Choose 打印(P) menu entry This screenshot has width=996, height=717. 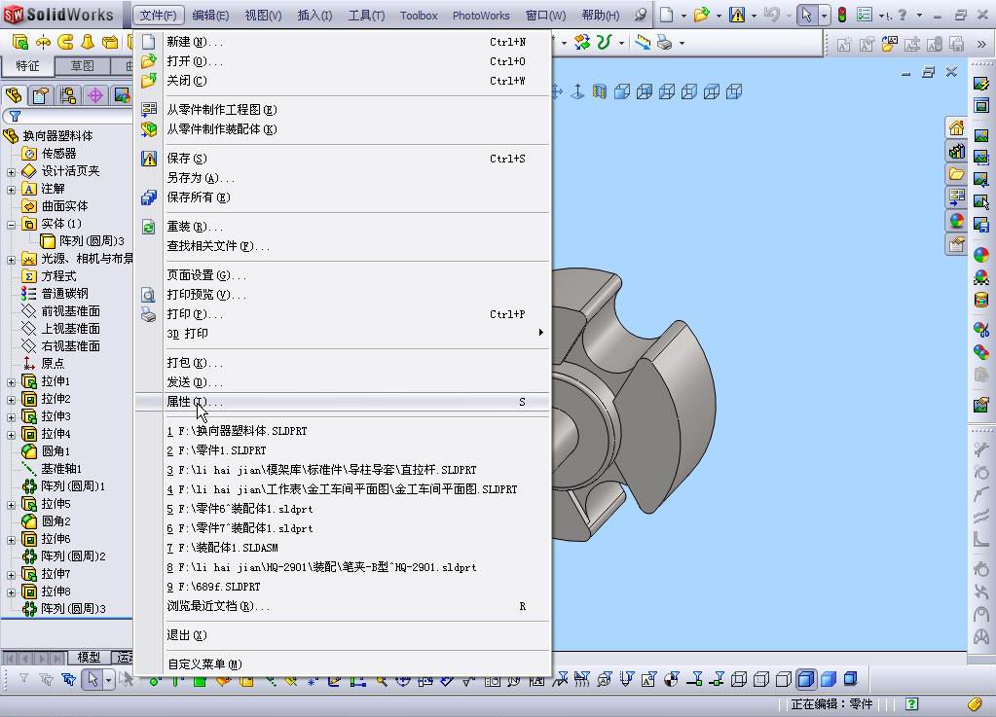point(343,314)
